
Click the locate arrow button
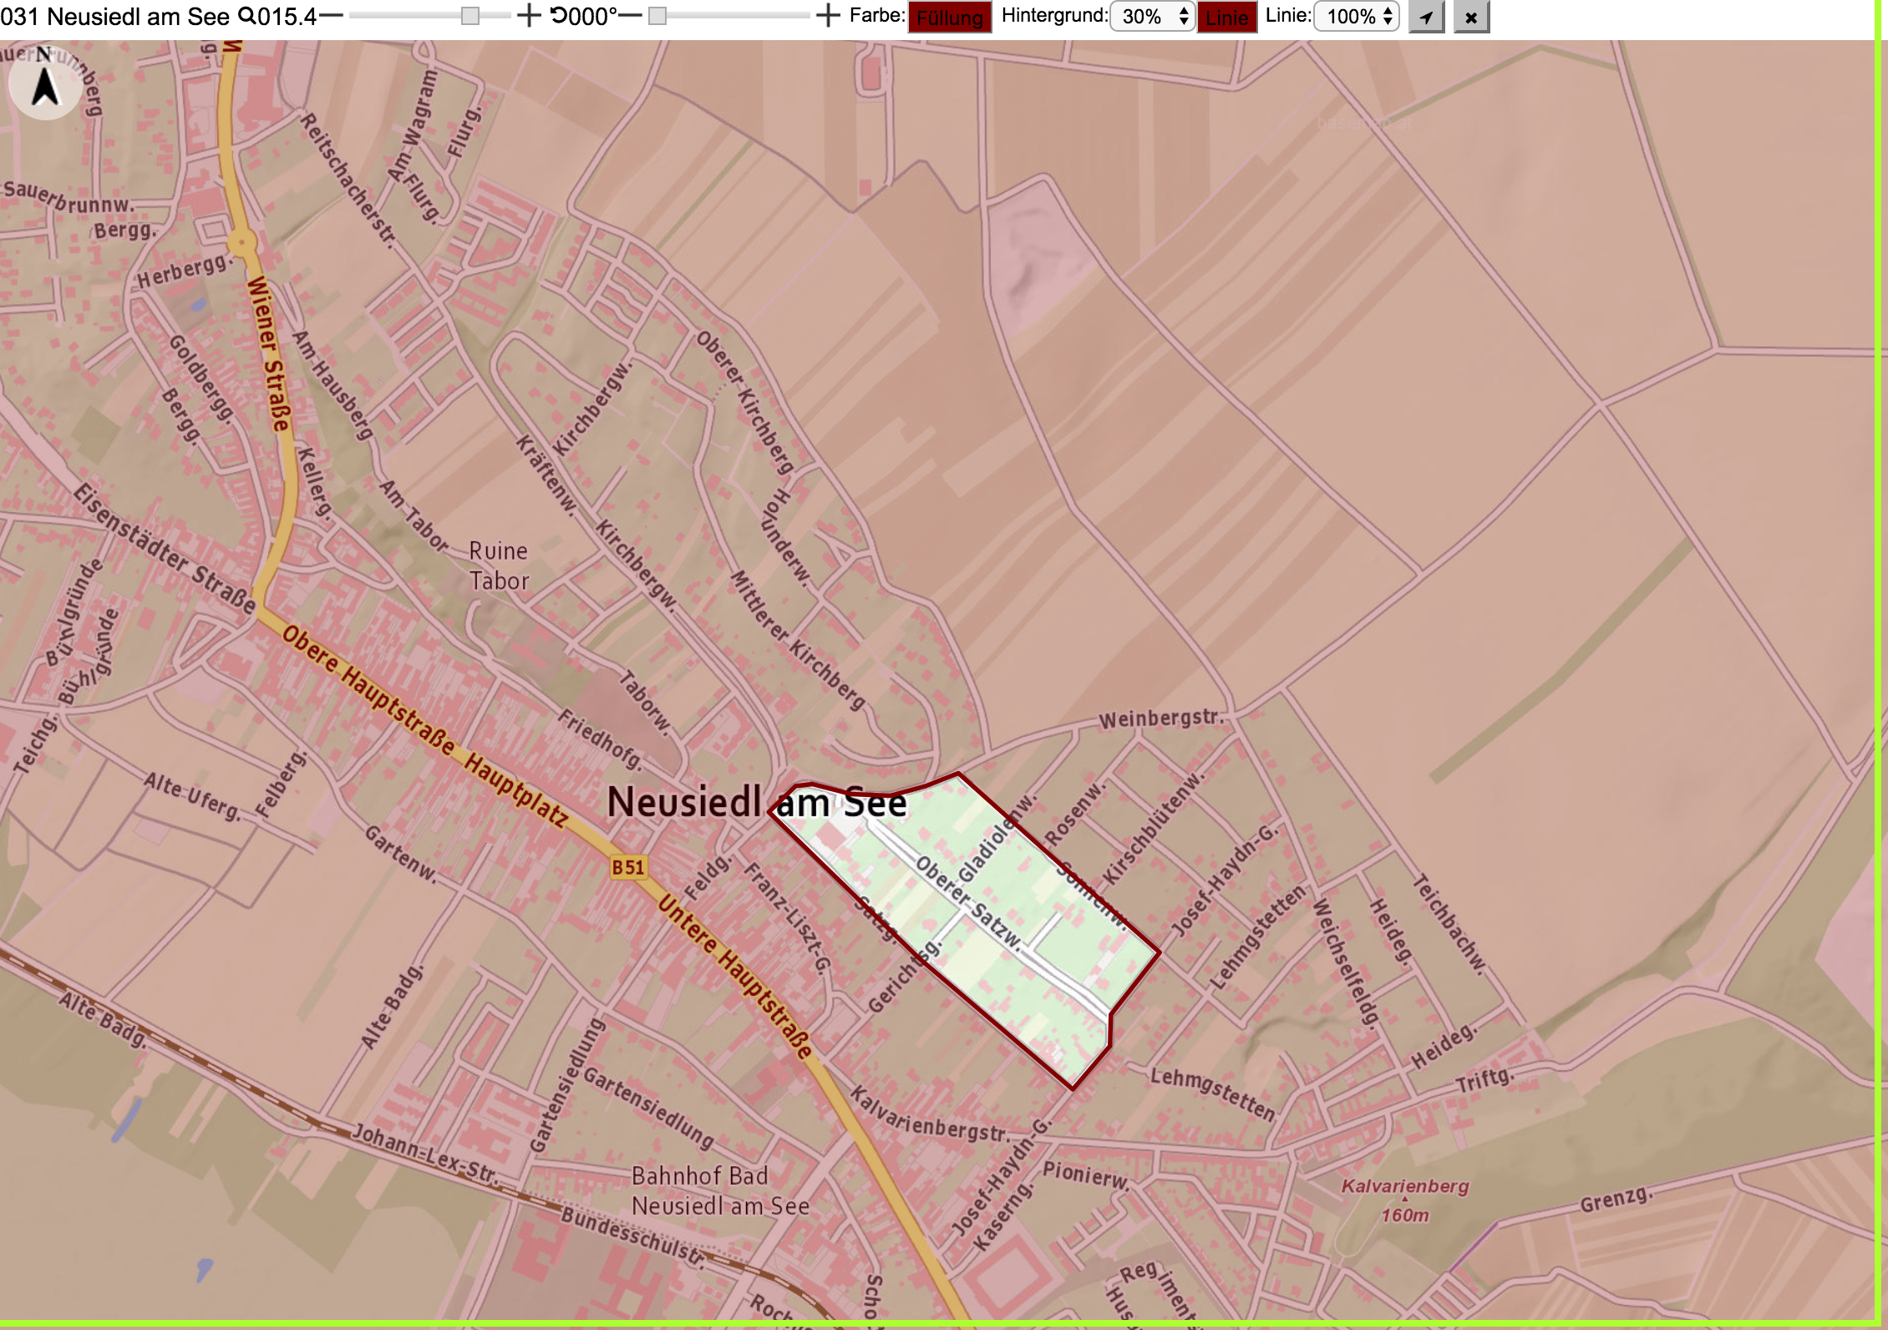(x=1426, y=17)
